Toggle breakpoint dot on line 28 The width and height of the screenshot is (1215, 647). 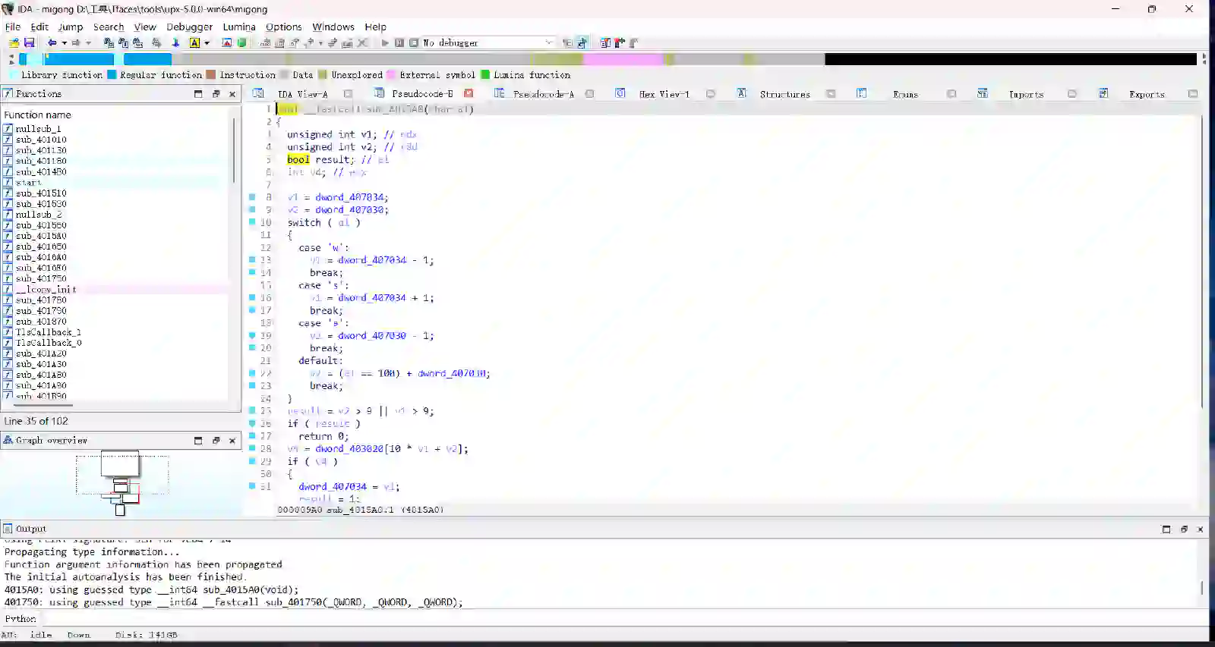coord(252,448)
